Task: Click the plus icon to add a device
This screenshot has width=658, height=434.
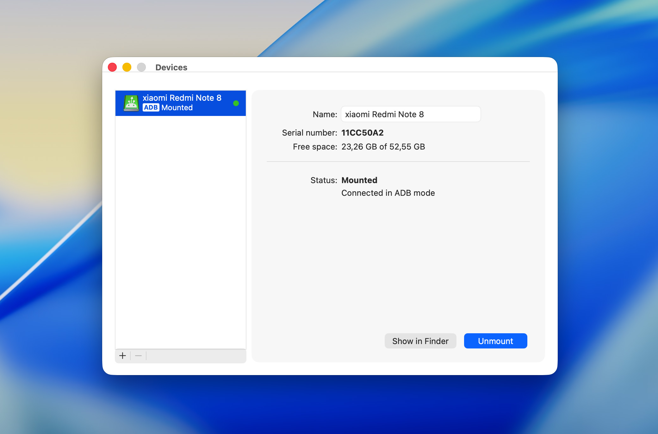Action: pyautogui.click(x=122, y=355)
